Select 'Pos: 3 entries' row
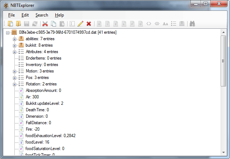230x159 pixels. (37, 78)
